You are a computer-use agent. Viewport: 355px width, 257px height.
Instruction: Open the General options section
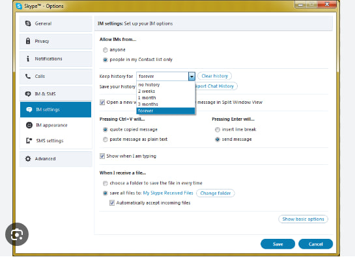pyautogui.click(x=56, y=23)
